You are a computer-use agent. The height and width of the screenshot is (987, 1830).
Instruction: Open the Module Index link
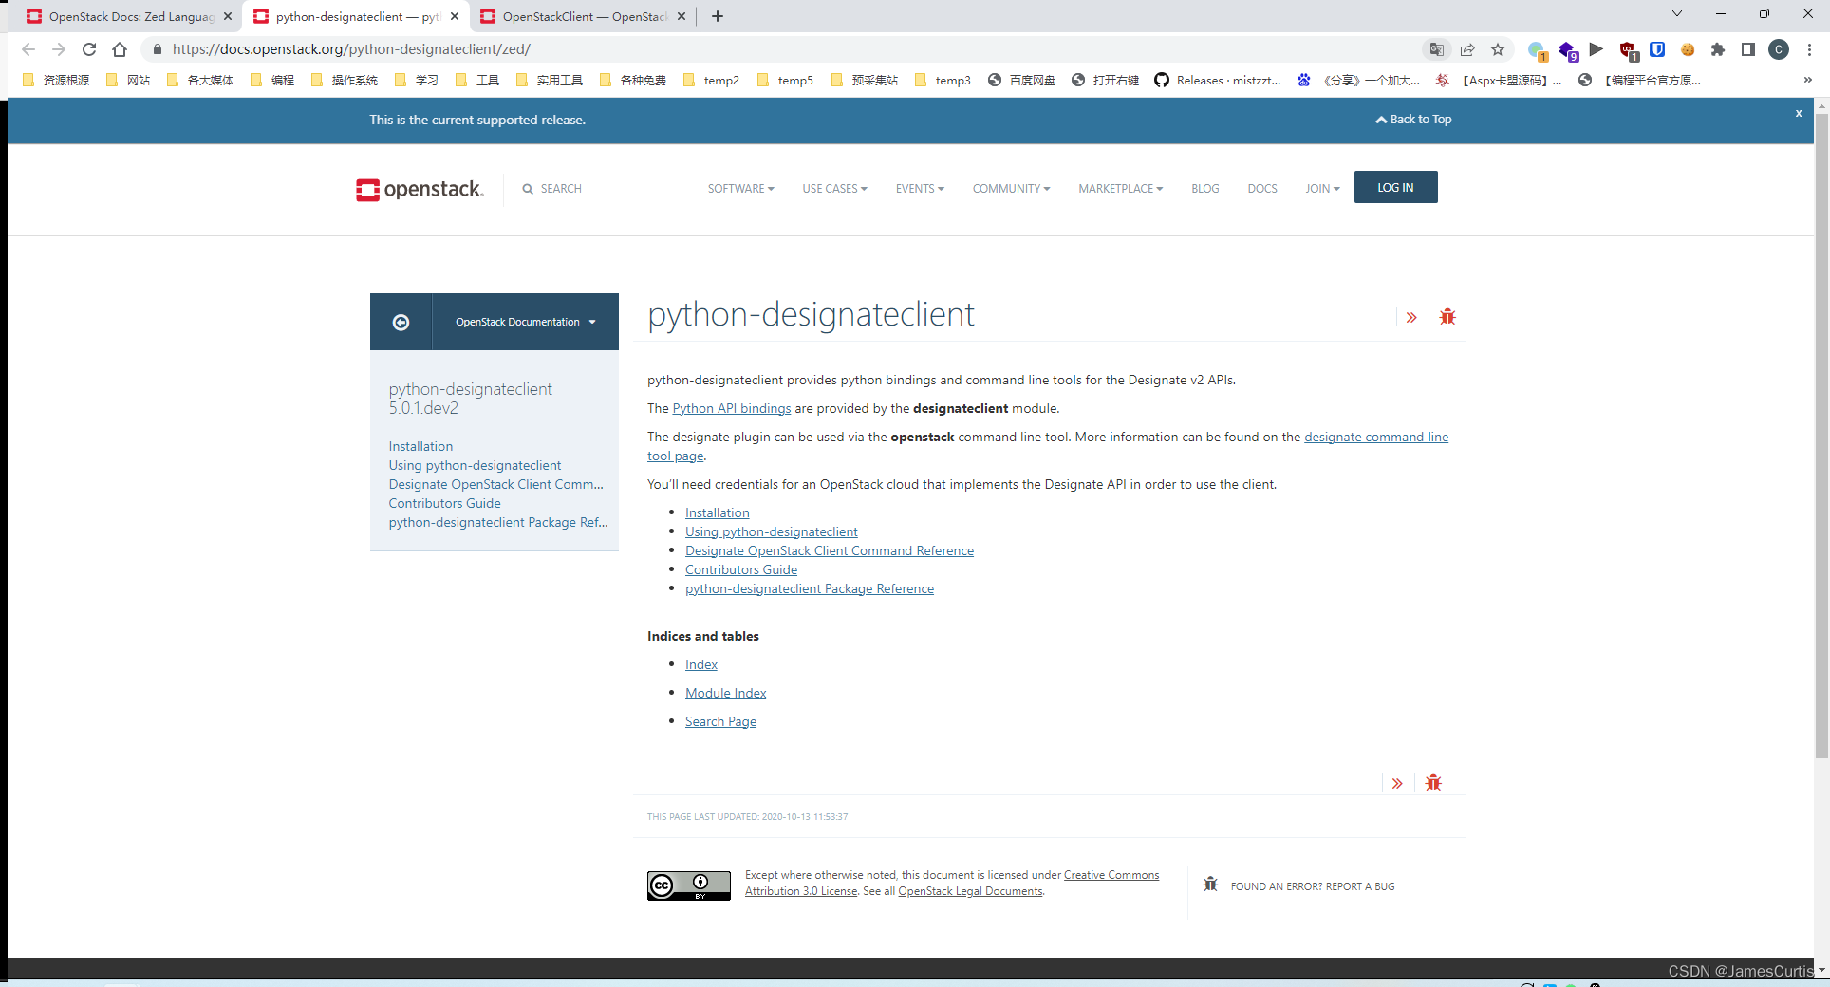click(x=726, y=694)
